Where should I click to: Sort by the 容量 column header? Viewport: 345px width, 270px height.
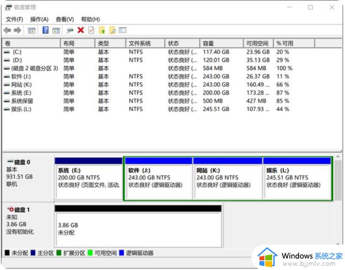222,43
